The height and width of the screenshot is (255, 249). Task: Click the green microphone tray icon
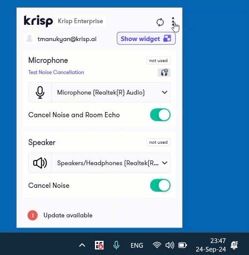click(x=116, y=245)
